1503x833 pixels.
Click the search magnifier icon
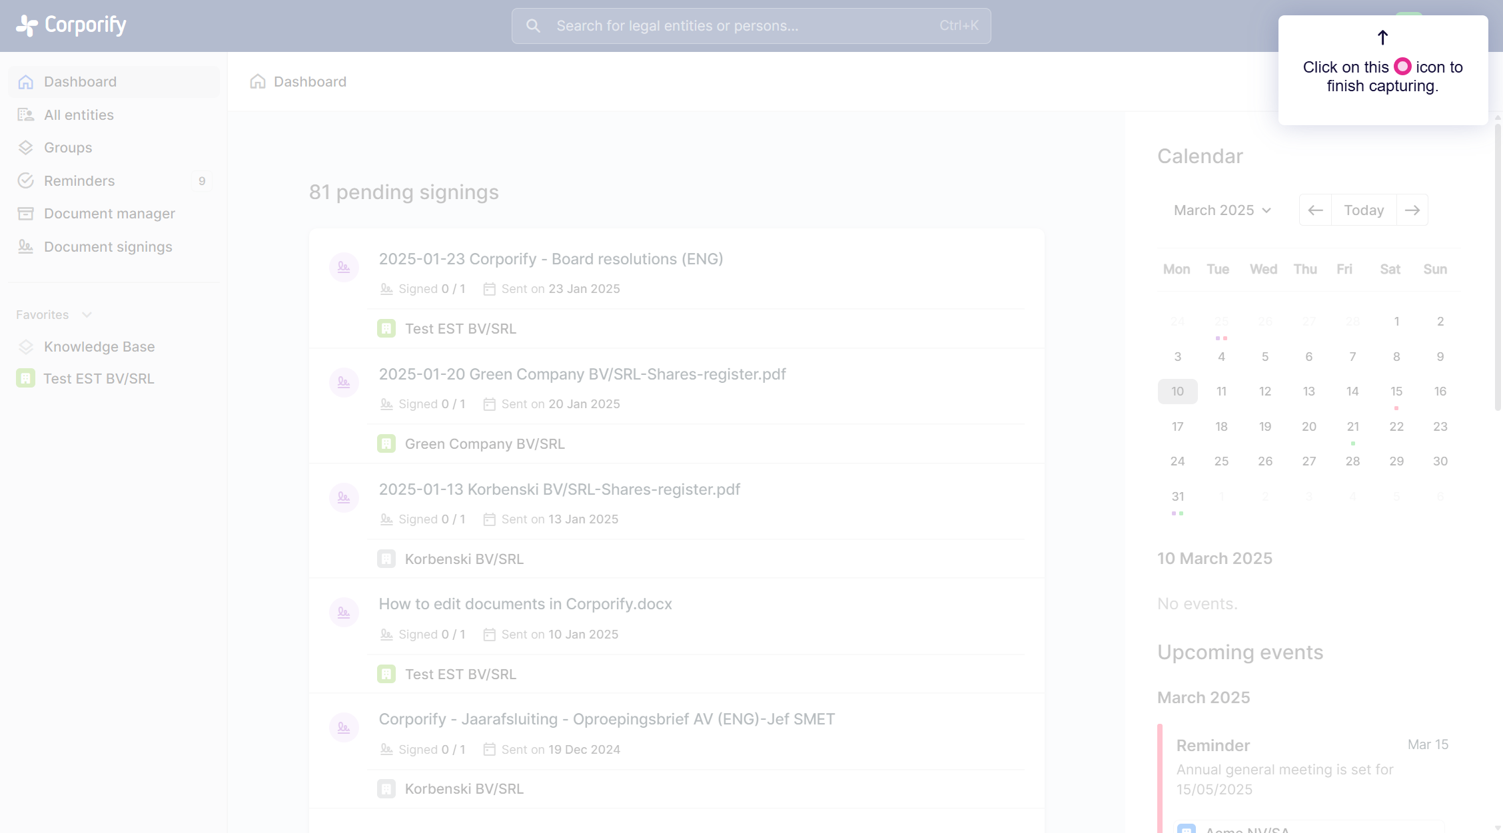(x=533, y=26)
